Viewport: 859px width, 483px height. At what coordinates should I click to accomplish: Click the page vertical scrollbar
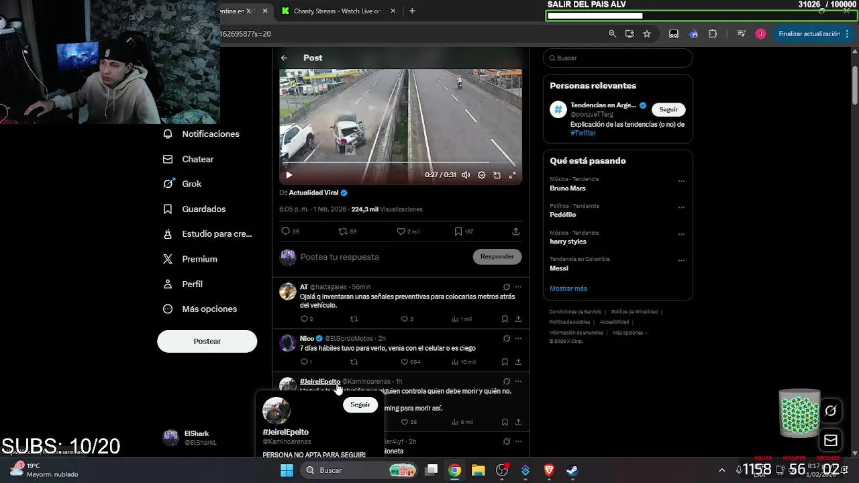click(x=855, y=85)
